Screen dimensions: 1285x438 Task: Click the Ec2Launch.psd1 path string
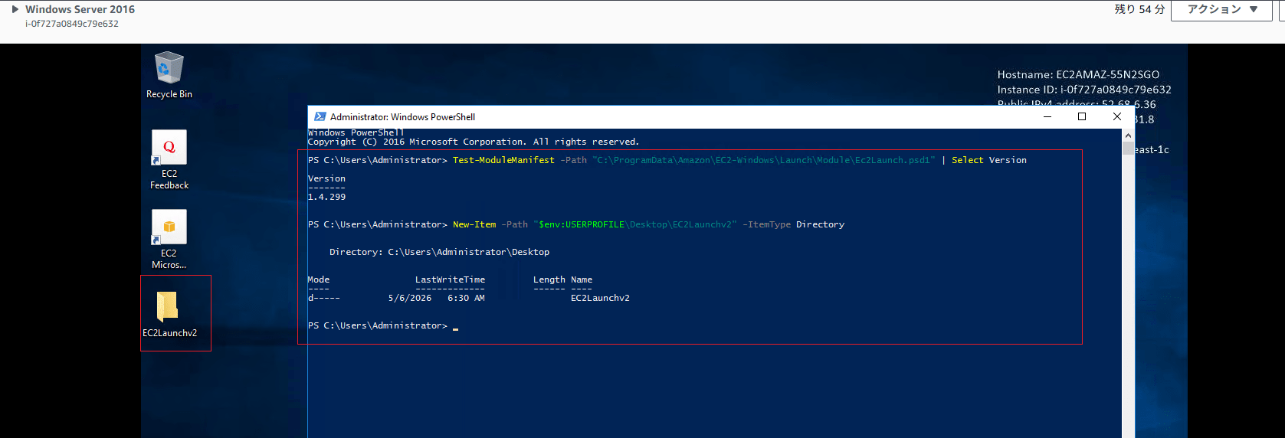(763, 160)
